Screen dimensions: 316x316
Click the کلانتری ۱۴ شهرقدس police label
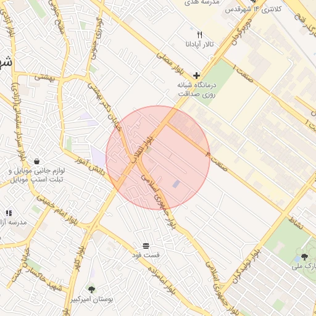pos(253,9)
